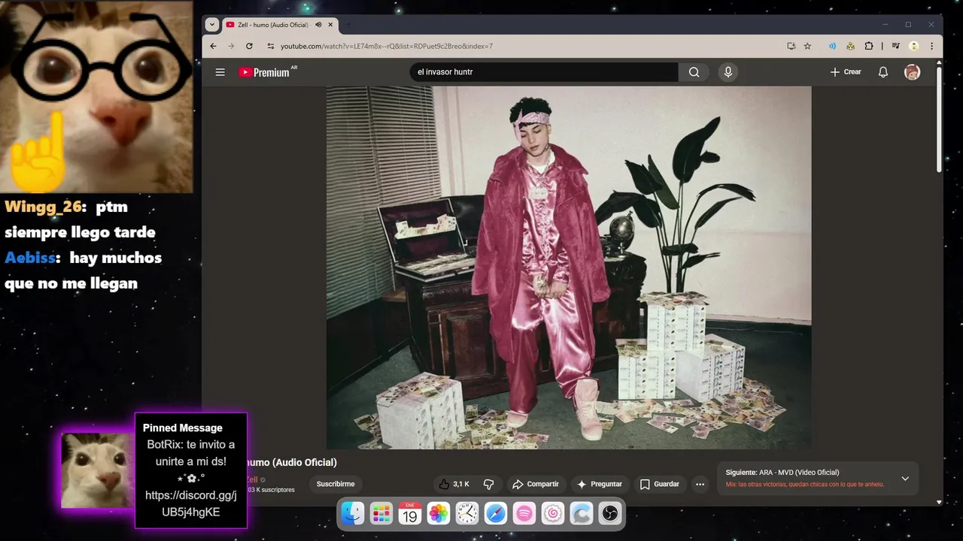Click the discord.gg link in pinned message
The width and height of the screenshot is (963, 541).
click(191, 504)
